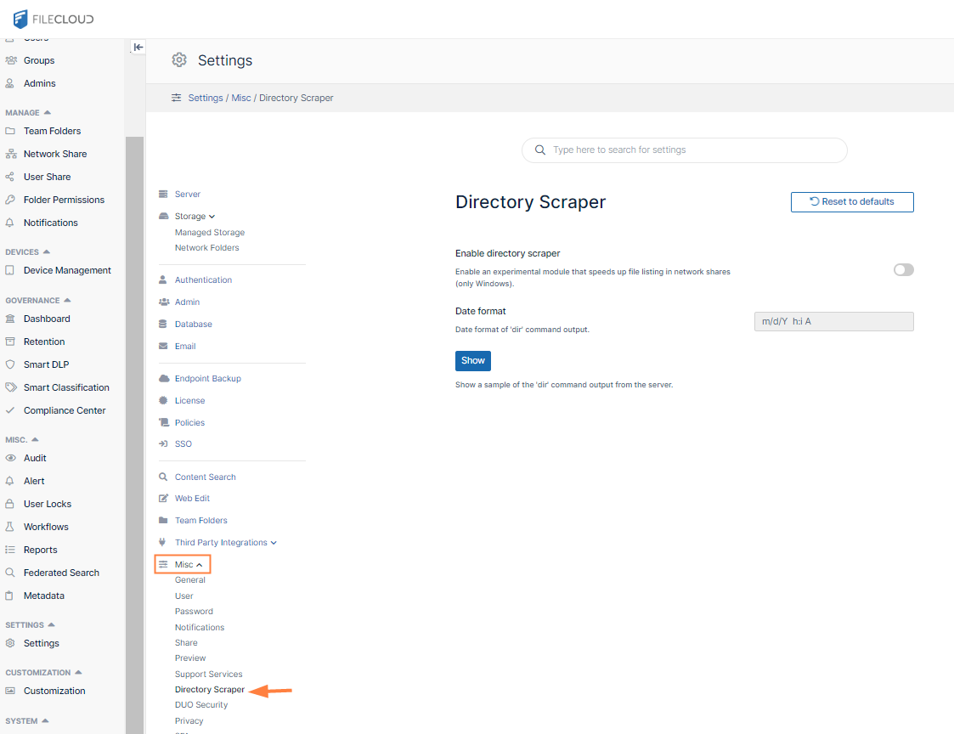Click the Smart Classification tag icon
954x734 pixels.
point(10,387)
